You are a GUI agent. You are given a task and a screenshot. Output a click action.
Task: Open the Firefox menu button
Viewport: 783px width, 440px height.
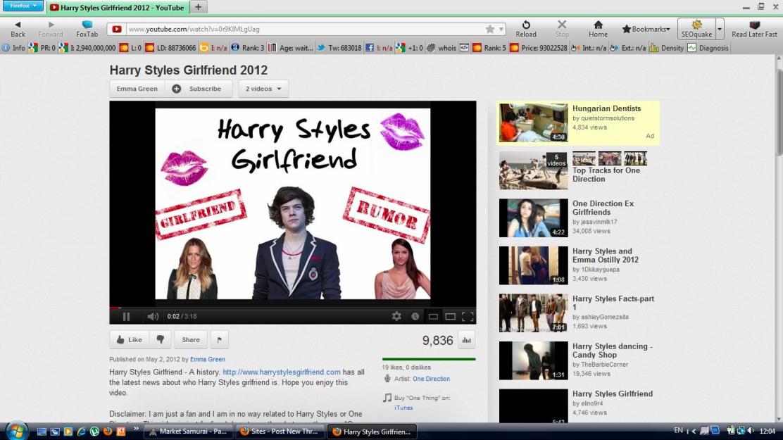[x=23, y=6]
